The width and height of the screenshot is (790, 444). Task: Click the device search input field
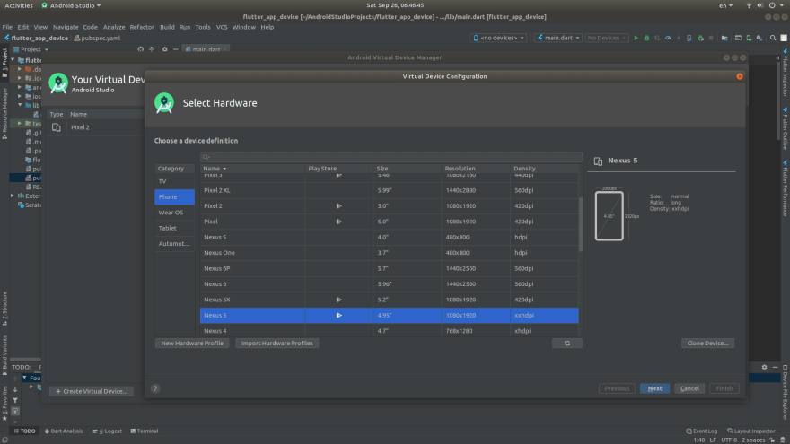pos(391,157)
